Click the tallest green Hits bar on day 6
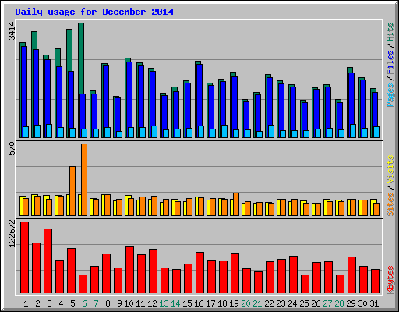Viewport: 399px width, 312px height. (81, 58)
